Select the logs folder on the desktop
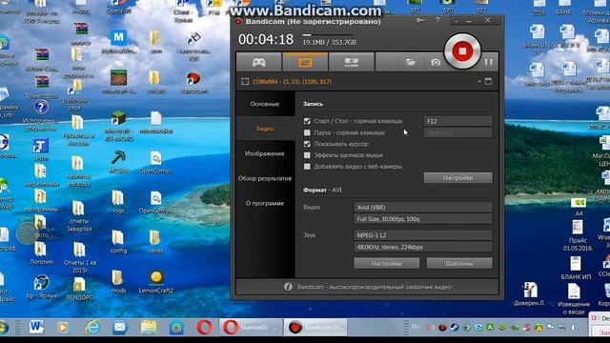610x343 pixels. (118, 201)
